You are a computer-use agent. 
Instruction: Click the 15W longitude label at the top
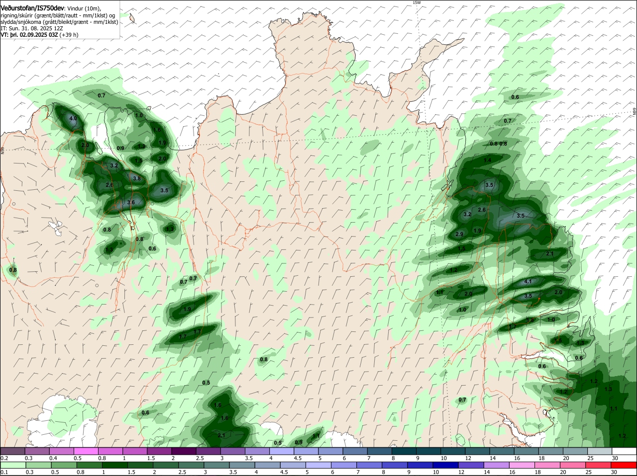(x=417, y=2)
